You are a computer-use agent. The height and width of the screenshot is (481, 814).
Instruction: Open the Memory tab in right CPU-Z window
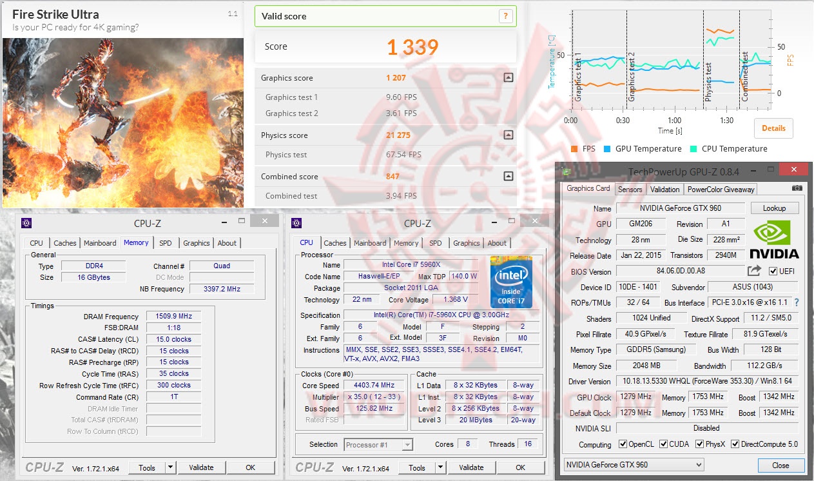coord(406,243)
